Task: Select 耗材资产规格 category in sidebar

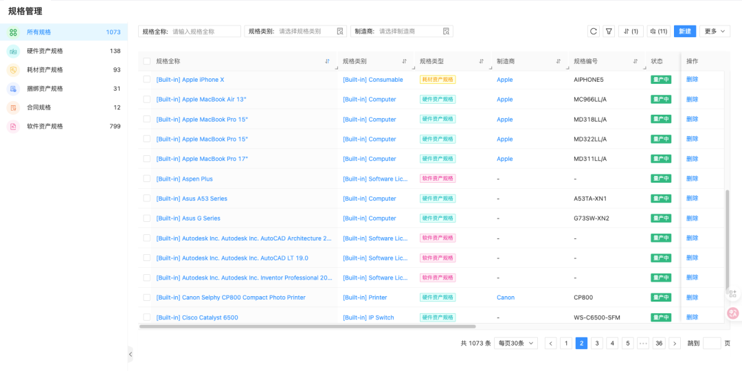Action: point(64,70)
